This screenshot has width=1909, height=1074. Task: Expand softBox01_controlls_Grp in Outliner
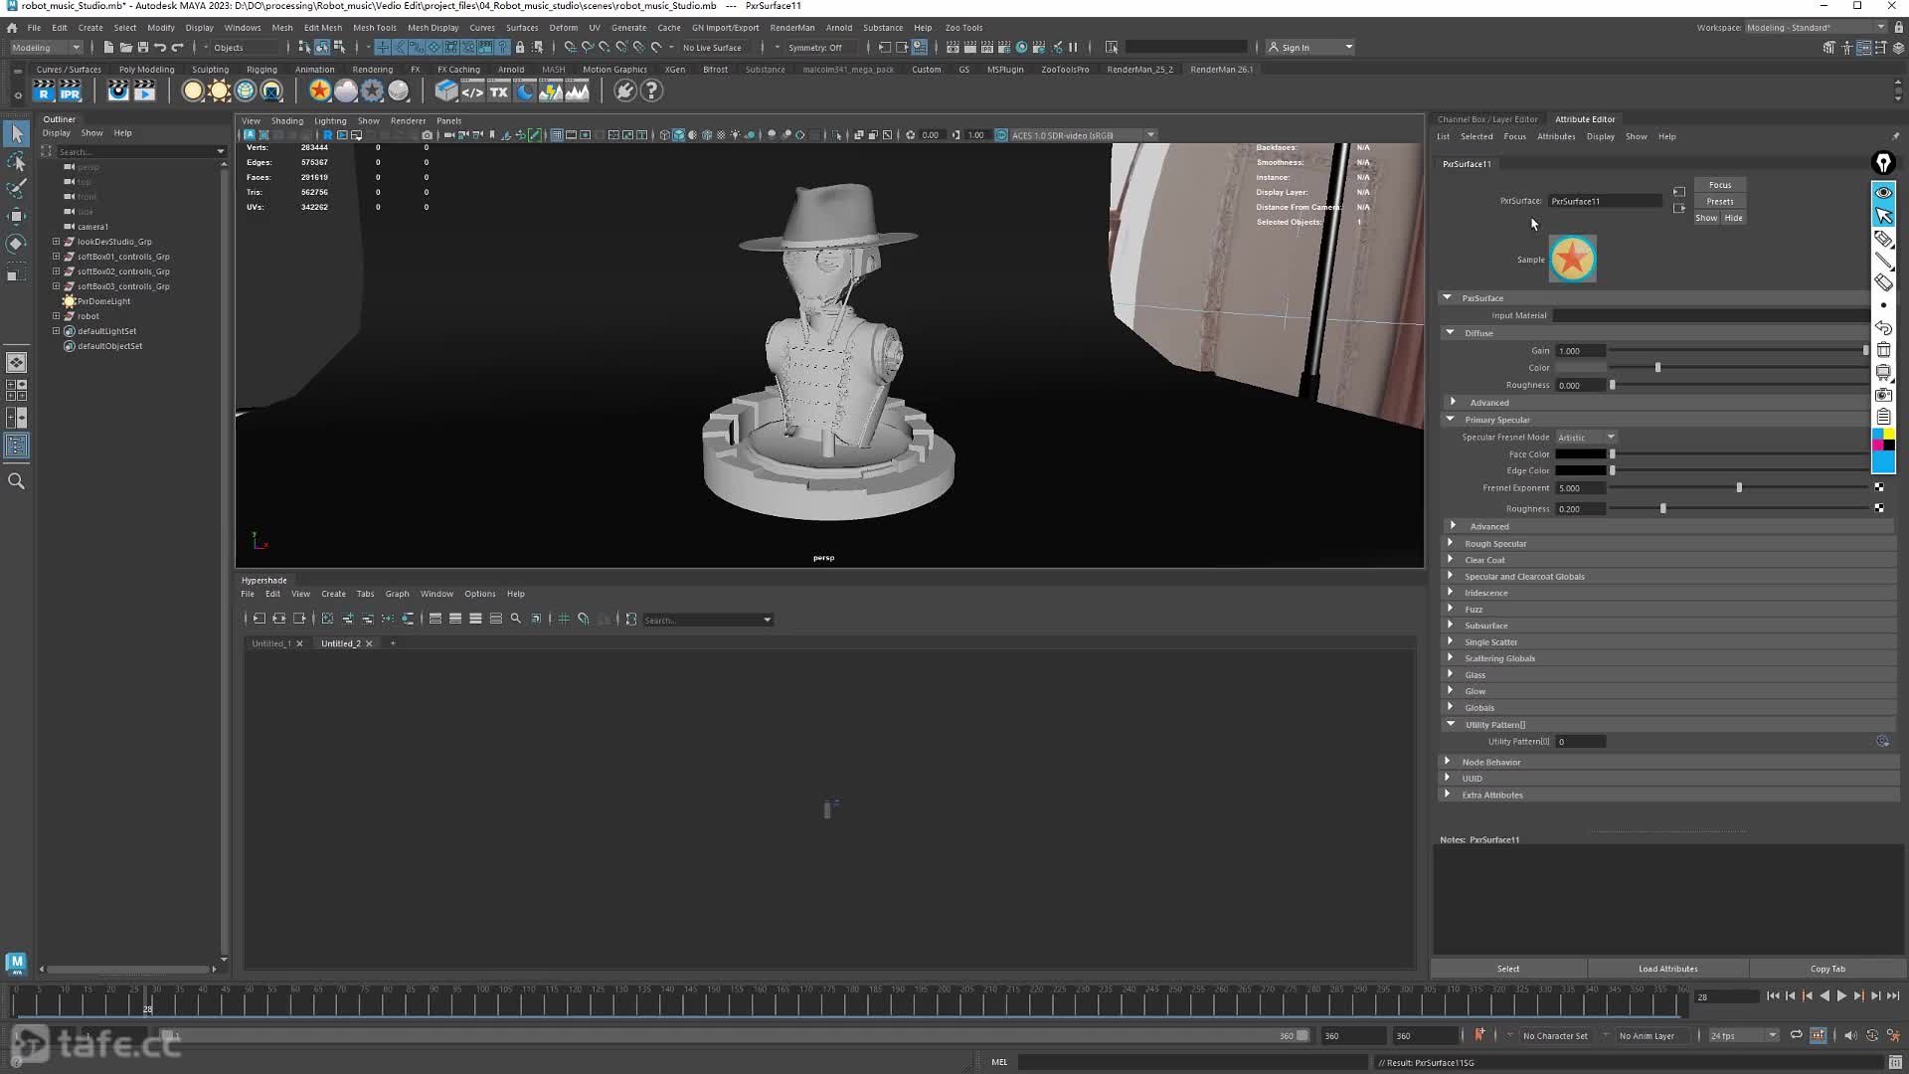click(x=56, y=256)
